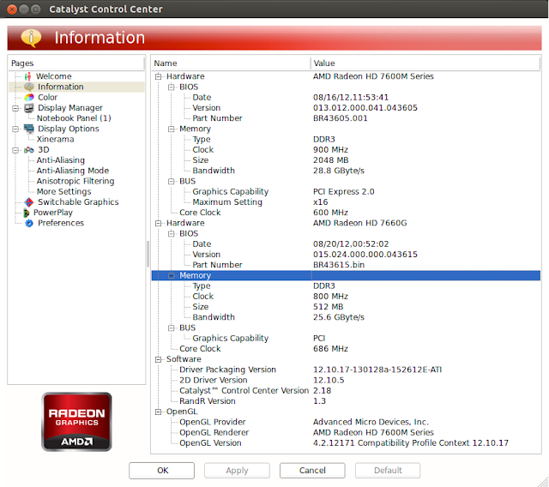Click the Display Manager monitor icon
549x487 pixels.
tap(28, 108)
